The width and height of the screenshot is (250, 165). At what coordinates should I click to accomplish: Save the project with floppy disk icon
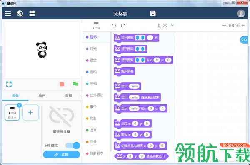[153, 14]
